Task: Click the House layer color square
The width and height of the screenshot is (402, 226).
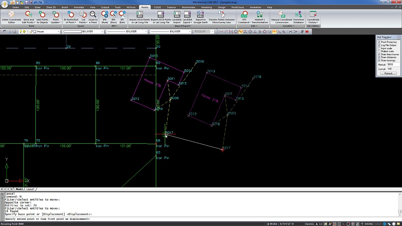Action: [35, 32]
